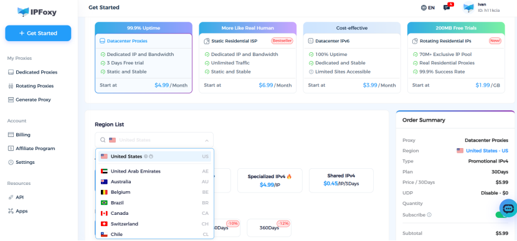Screen dimensions: 517x241
Task: Click the Rotating Proxies sidebar icon
Action: click(11, 86)
